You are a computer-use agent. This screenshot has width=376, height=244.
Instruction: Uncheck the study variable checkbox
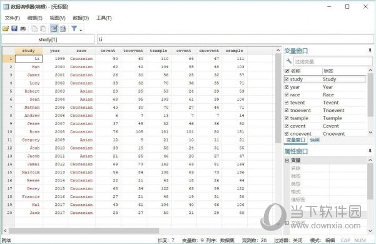pos(287,79)
